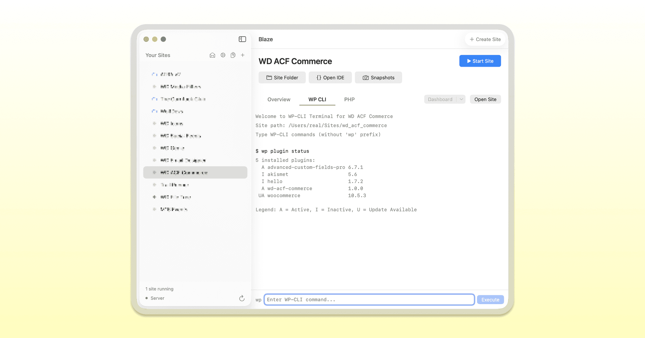Click the Dashboard button
This screenshot has width=645, height=338.
[x=440, y=99]
